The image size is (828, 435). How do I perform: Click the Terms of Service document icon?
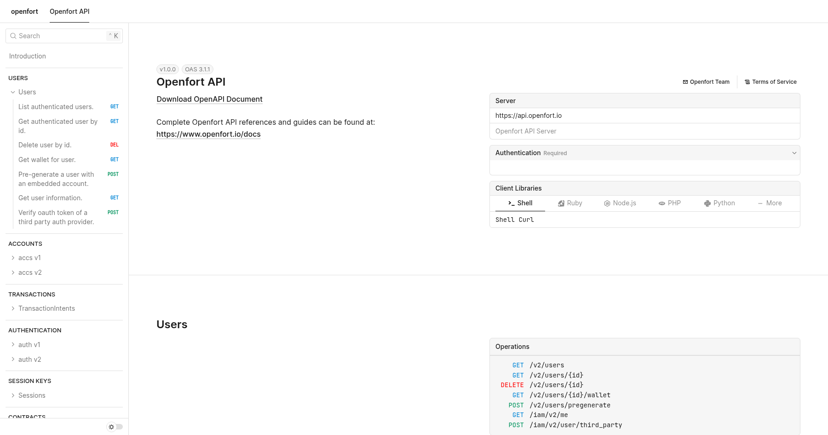[x=747, y=82]
